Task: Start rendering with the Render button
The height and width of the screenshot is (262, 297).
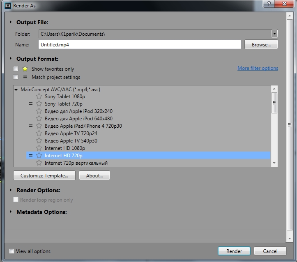Action: [x=234, y=251]
